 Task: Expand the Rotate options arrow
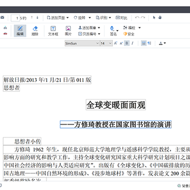point(90,18)
